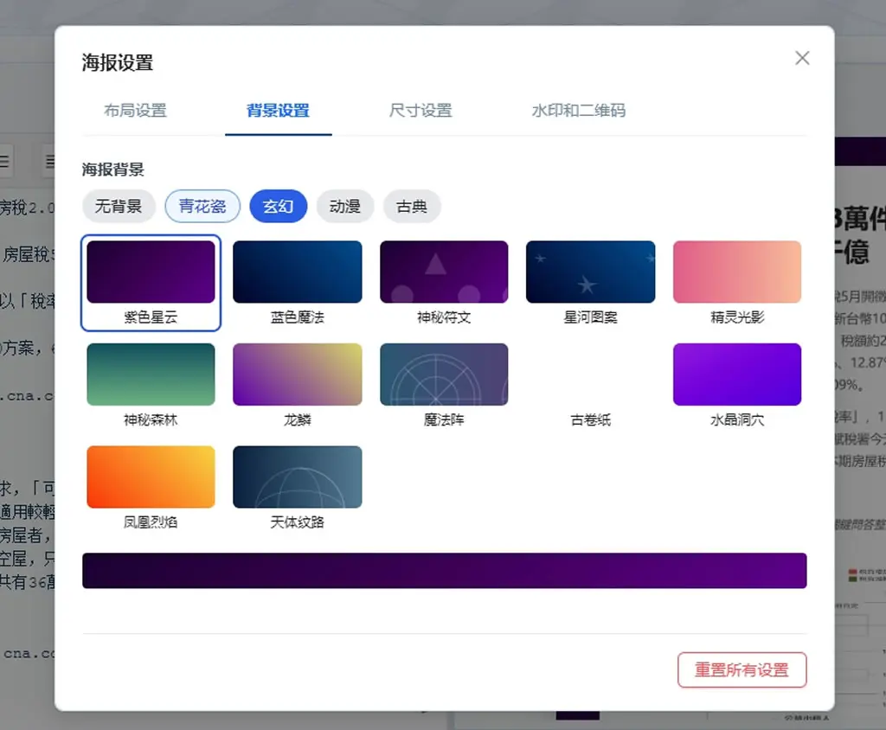The image size is (886, 730).
Task: Choose the 龙鳞 gradient background
Action: (x=298, y=386)
